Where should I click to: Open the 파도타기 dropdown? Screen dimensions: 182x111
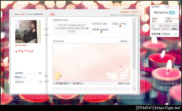[x=29, y=82]
